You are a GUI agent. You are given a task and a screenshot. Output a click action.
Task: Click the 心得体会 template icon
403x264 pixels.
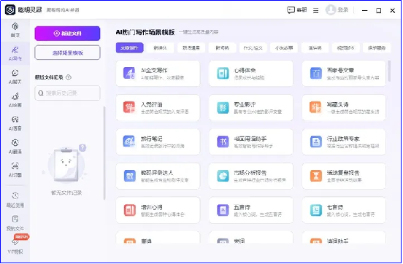(223, 73)
